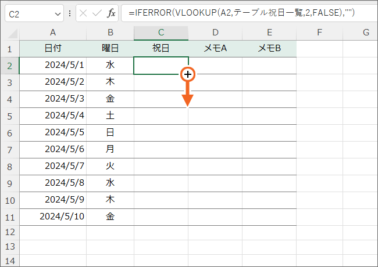Screen dimensions: 378x267
Task: Click the 祝日 header cell
Action: pos(161,49)
